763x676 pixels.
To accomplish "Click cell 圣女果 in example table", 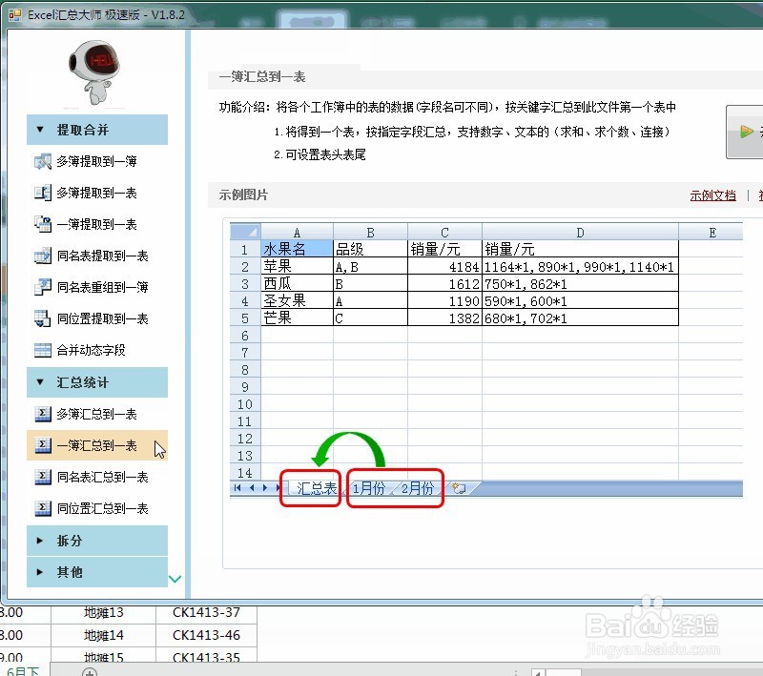I will click(297, 301).
